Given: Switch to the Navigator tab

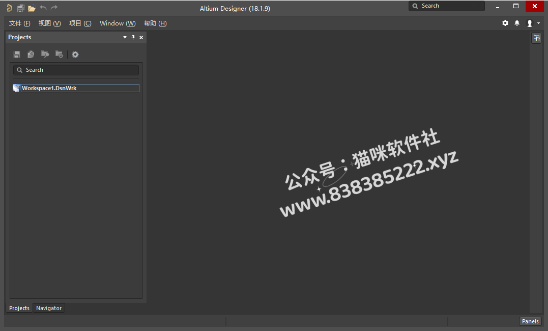Looking at the screenshot, I should (x=49, y=308).
